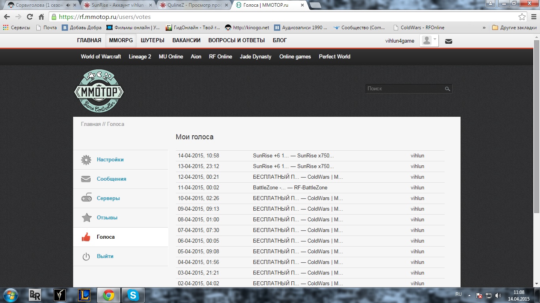
Task: Click the volume icon in system tray
Action: coord(498,295)
